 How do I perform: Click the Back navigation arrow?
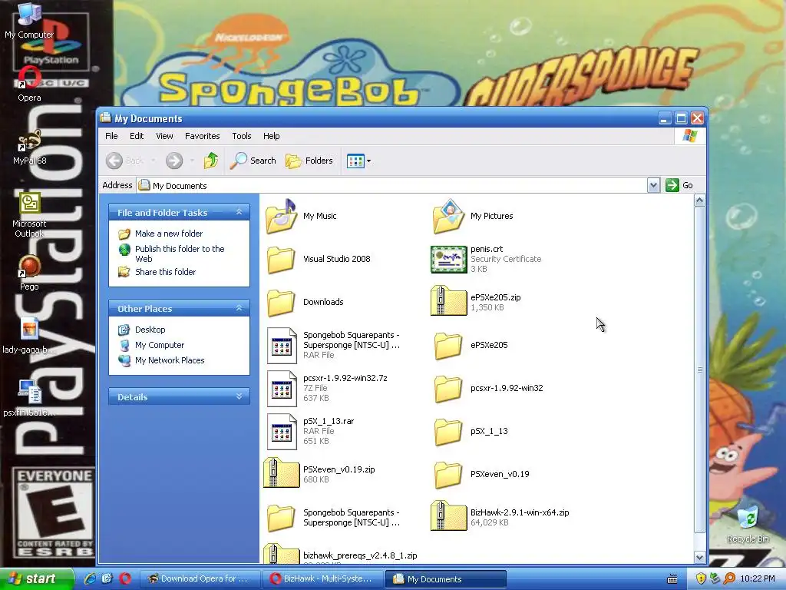pos(114,161)
